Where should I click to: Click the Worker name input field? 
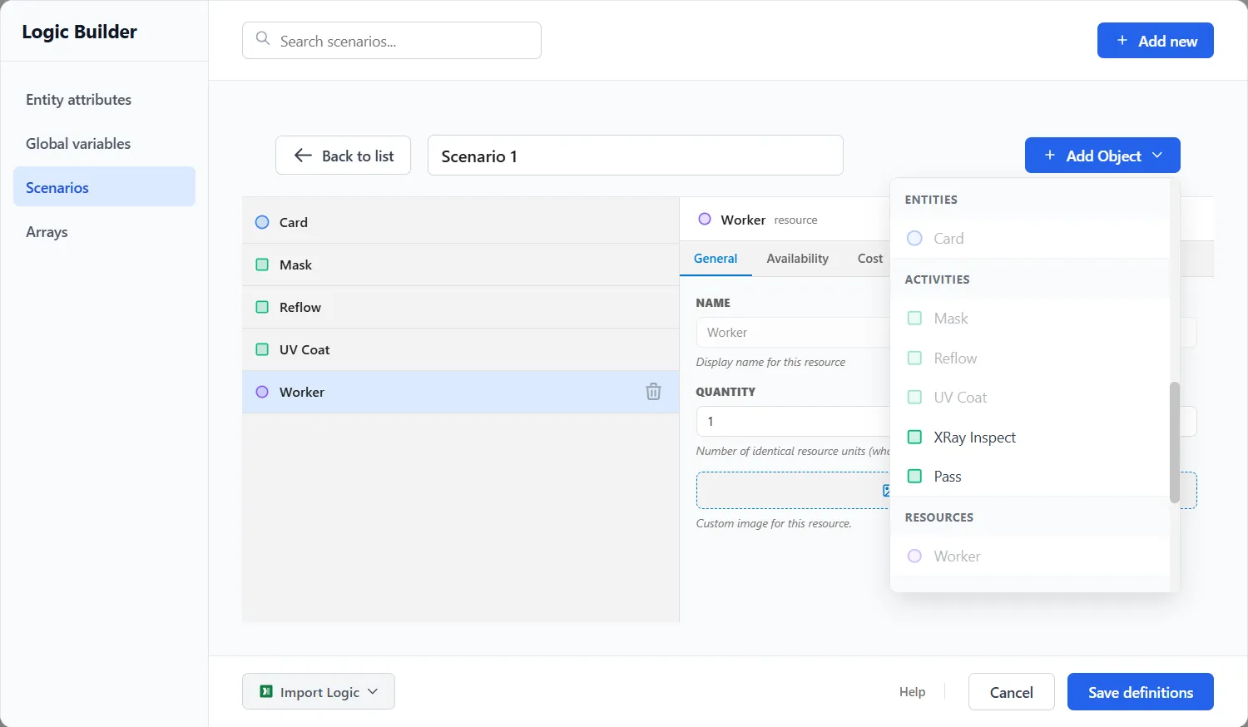tap(793, 332)
